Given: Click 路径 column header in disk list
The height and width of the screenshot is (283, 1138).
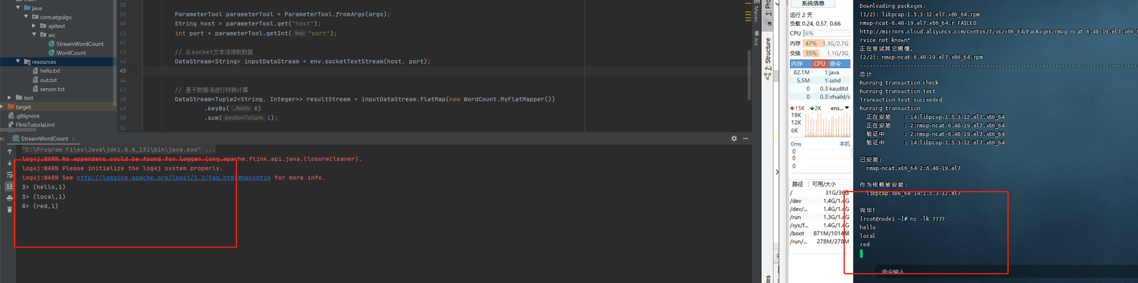Looking at the screenshot, I should tap(797, 184).
